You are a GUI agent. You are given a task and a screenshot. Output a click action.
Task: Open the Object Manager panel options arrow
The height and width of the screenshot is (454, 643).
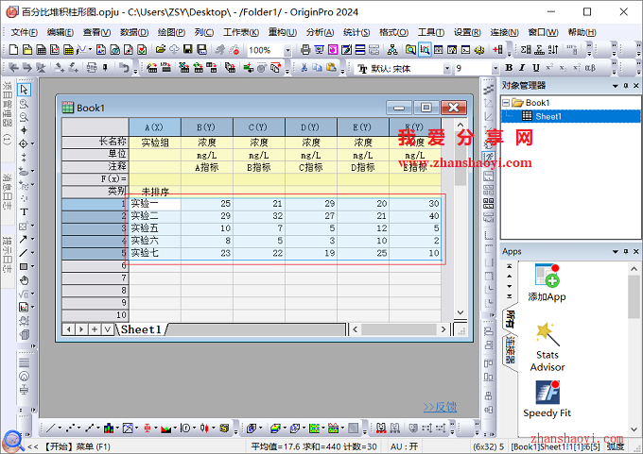tap(616, 86)
